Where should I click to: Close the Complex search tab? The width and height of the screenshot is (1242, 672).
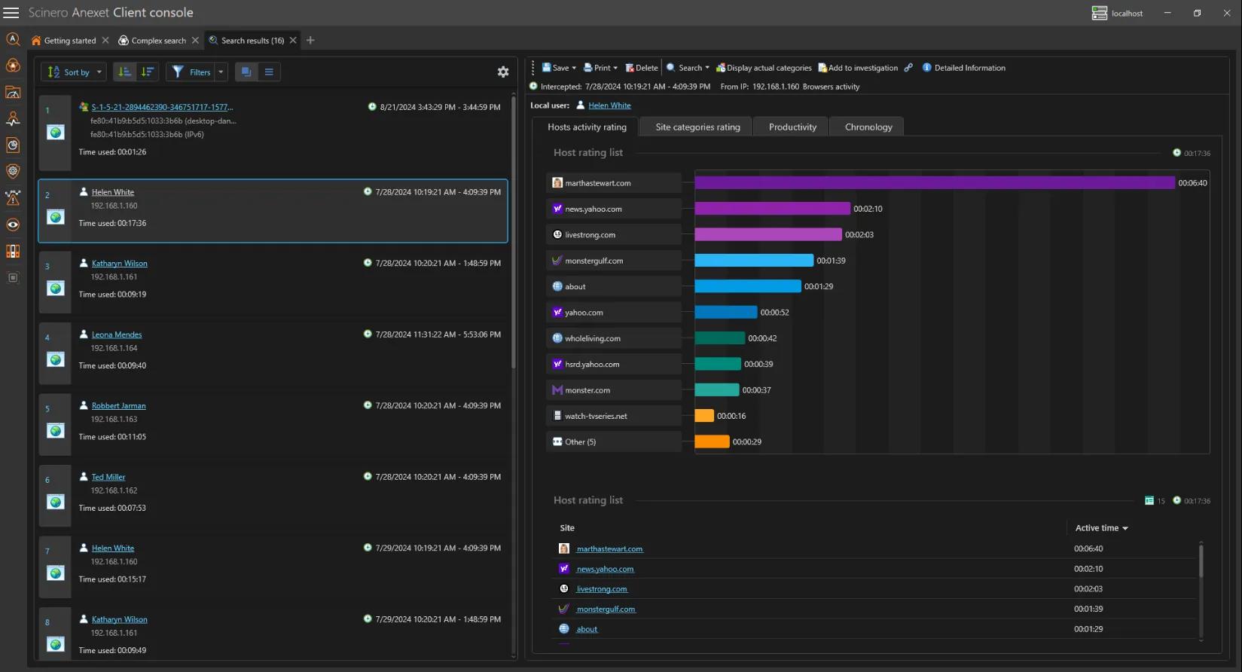click(x=195, y=41)
